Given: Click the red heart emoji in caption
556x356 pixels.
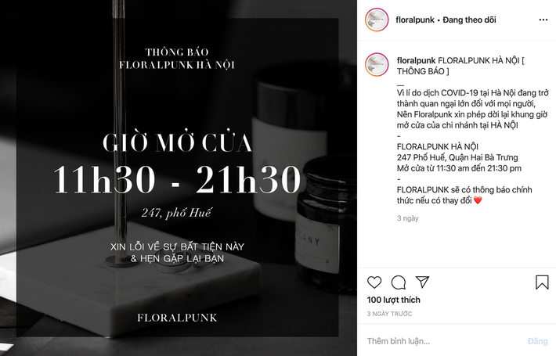Looking at the screenshot, I should [478, 200].
